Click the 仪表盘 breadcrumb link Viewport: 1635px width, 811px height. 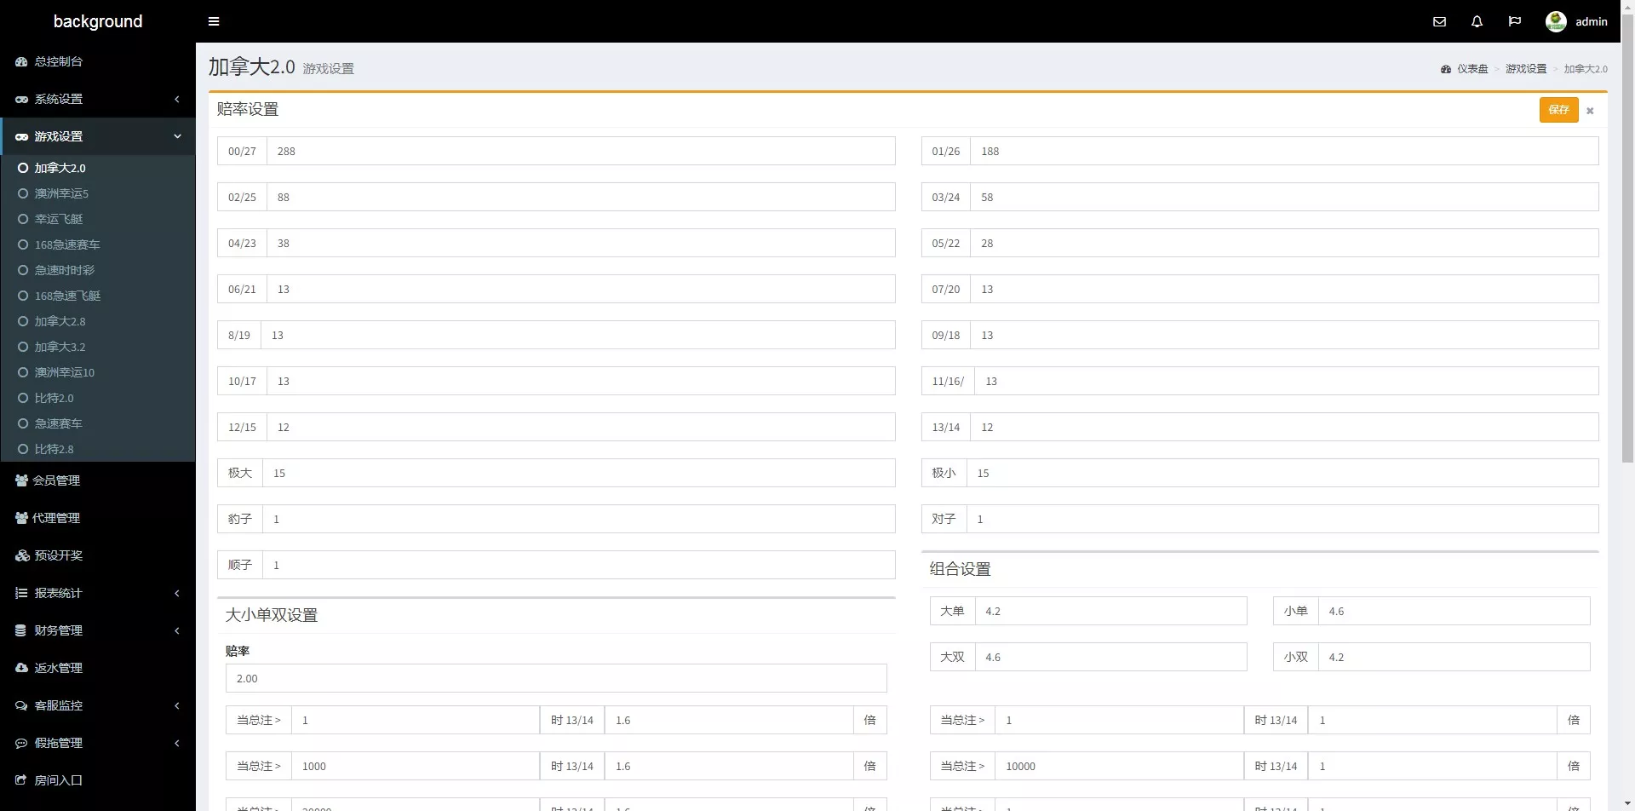[x=1471, y=69]
